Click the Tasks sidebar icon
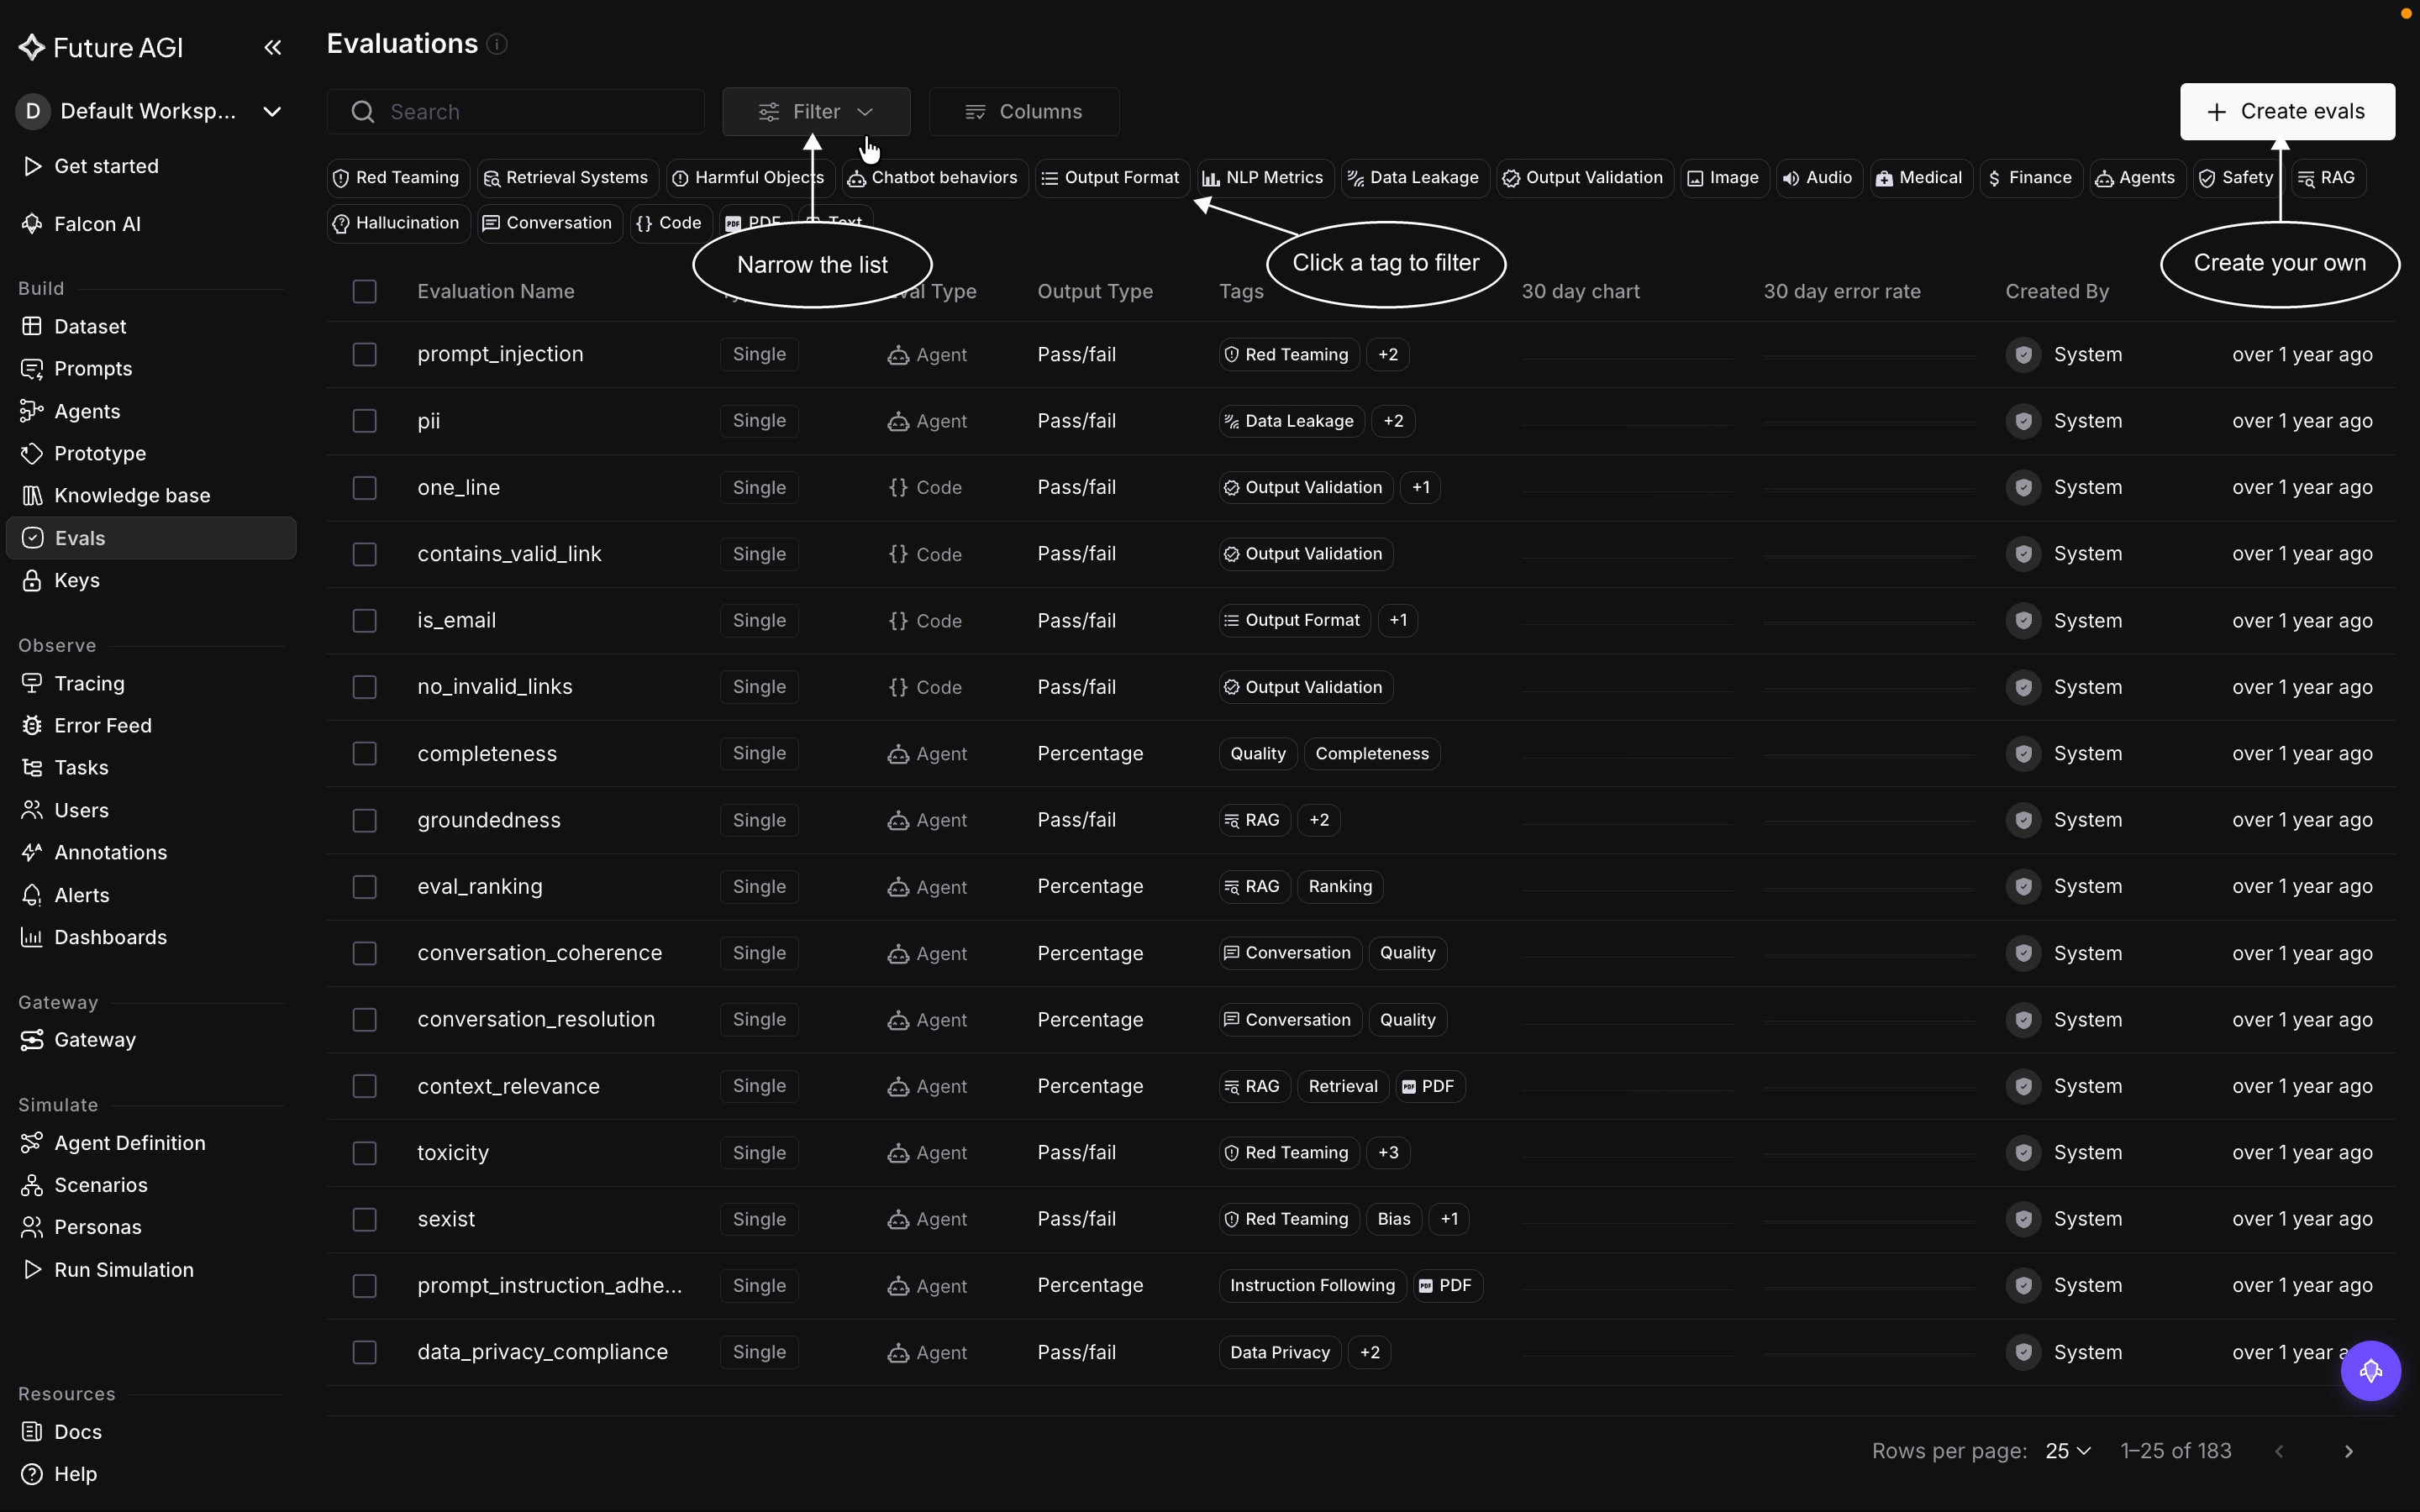This screenshot has width=2420, height=1512. (32, 767)
